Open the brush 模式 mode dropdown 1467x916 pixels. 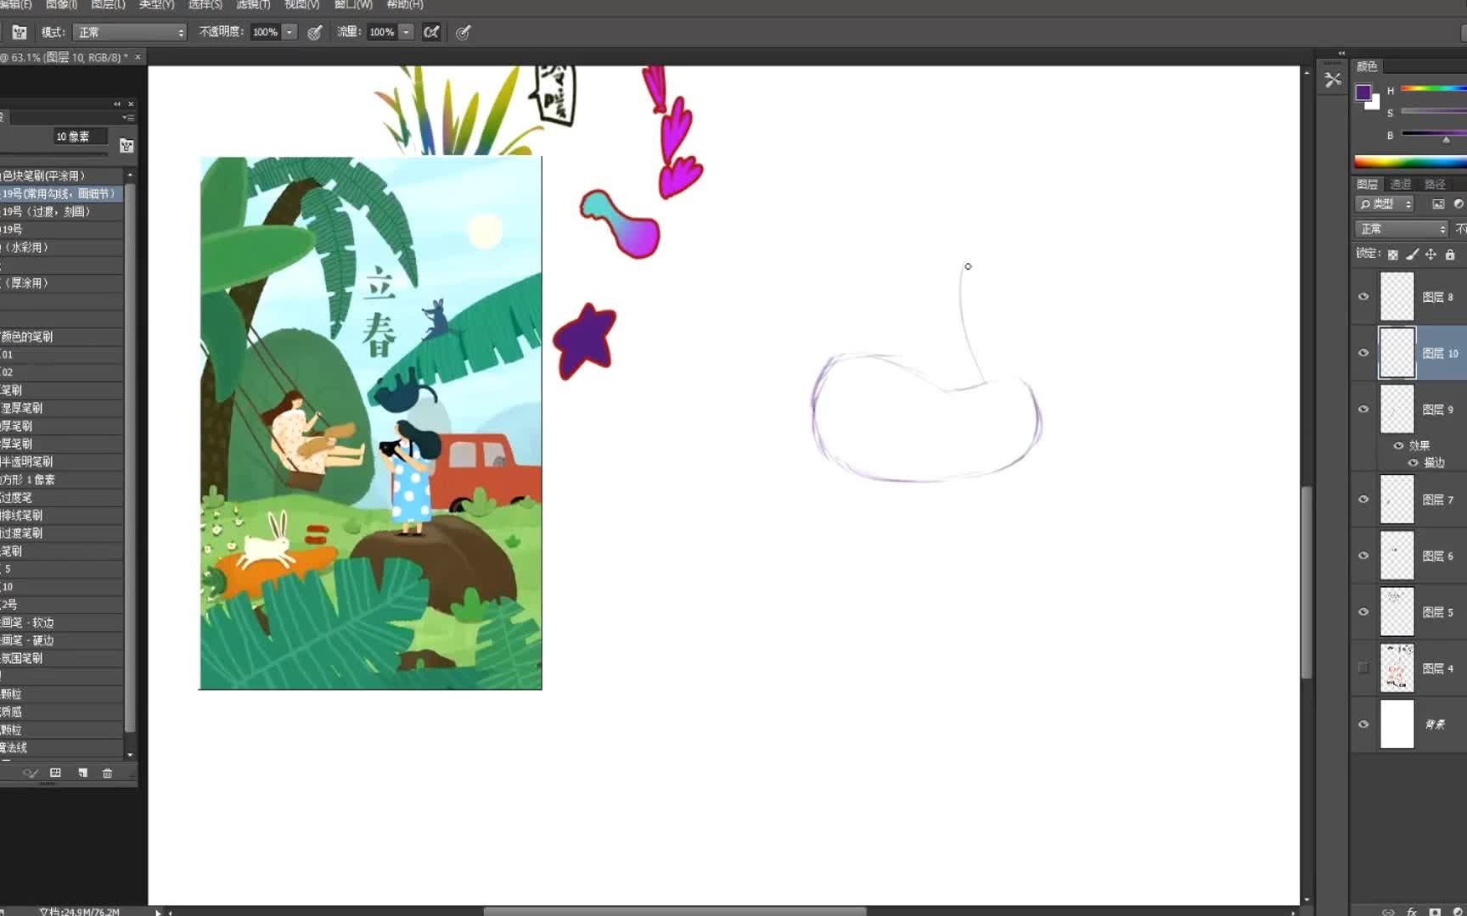coord(130,32)
